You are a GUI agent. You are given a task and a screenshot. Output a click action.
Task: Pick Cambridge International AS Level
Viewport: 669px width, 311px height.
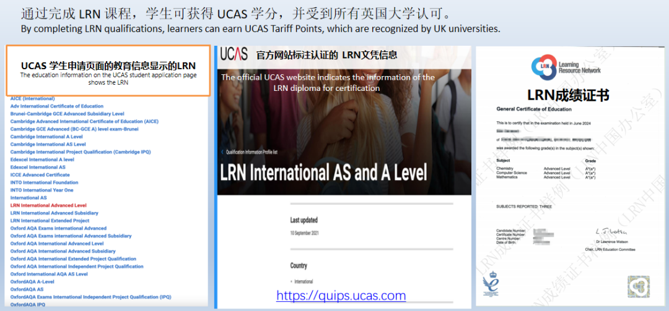click(48, 145)
